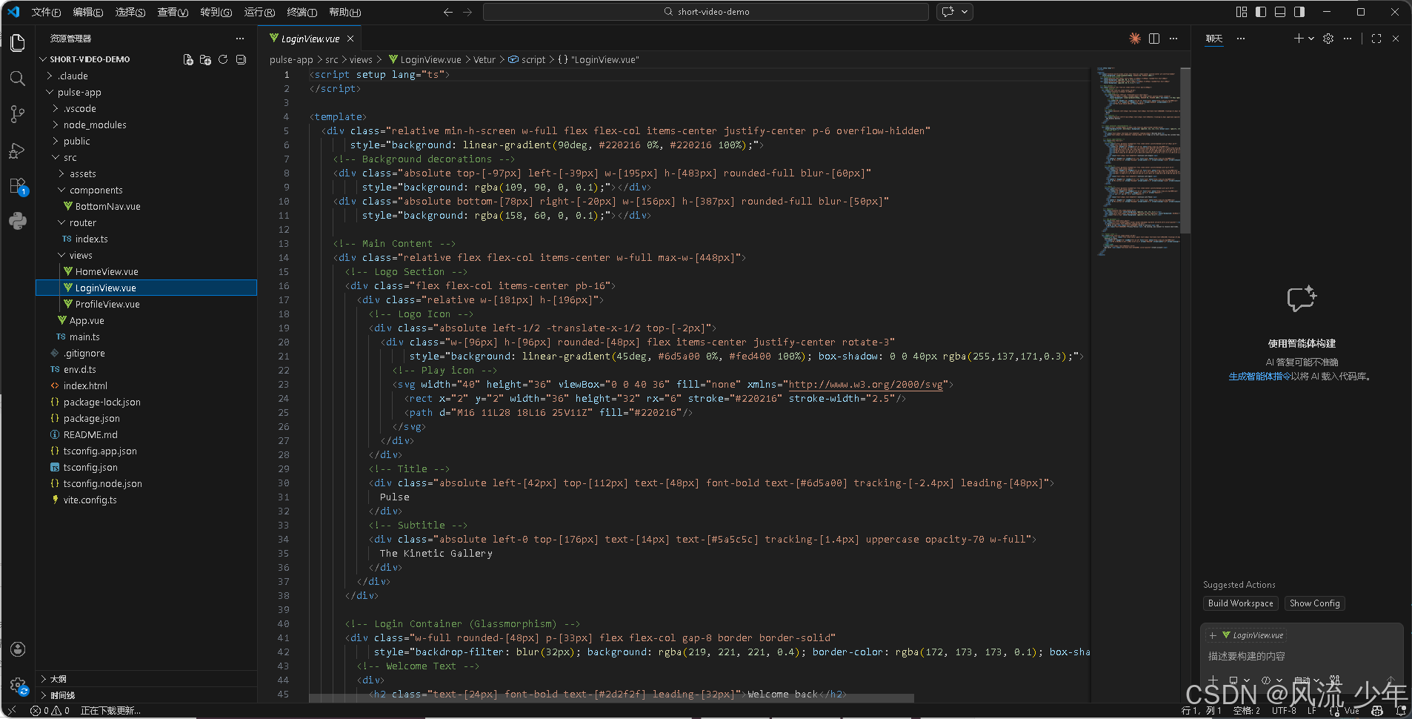The width and height of the screenshot is (1412, 719).
Task: Open the 自动 model picker dropdown
Action: pos(1308,680)
